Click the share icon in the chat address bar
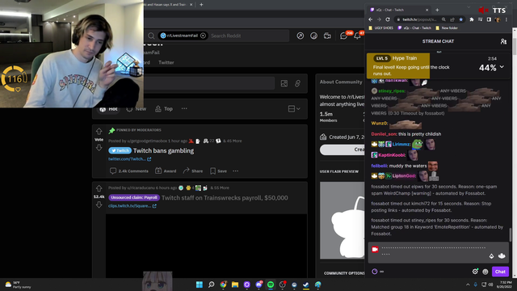The image size is (517, 291). click(452, 19)
